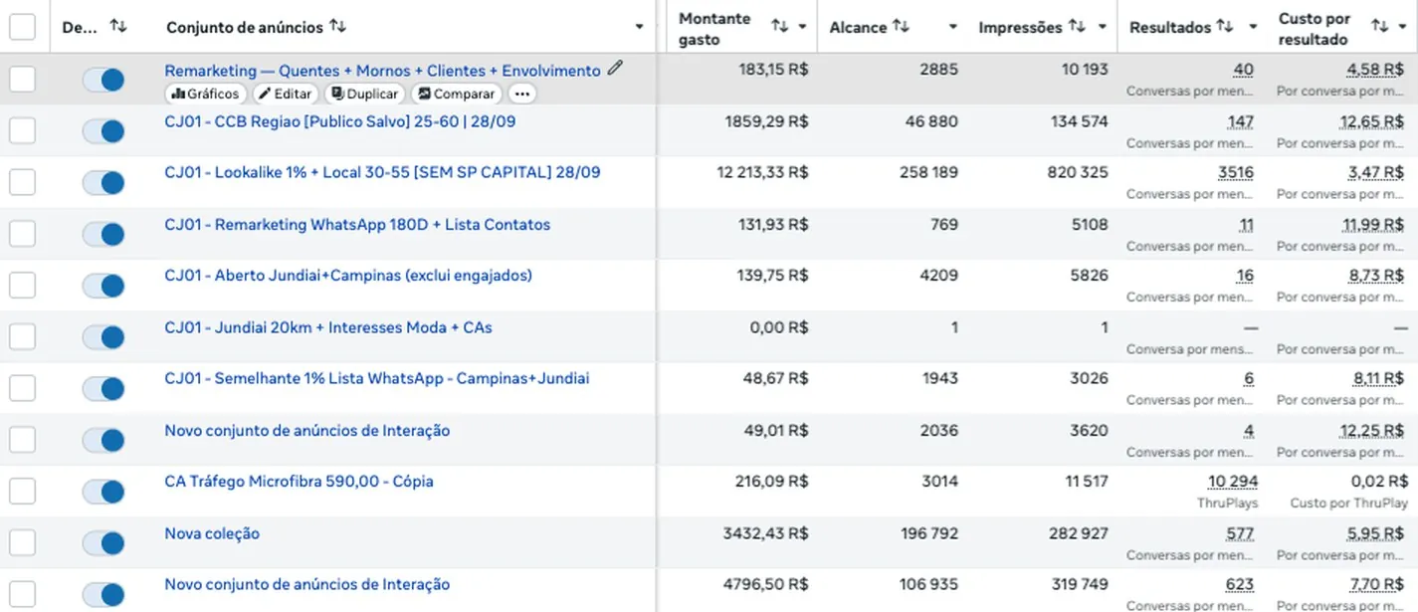Toggle off CJ01 - Lookalike 1% ad set

click(103, 183)
